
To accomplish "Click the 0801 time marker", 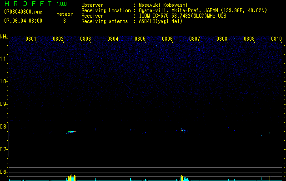I will pyautogui.click(x=30, y=38).
